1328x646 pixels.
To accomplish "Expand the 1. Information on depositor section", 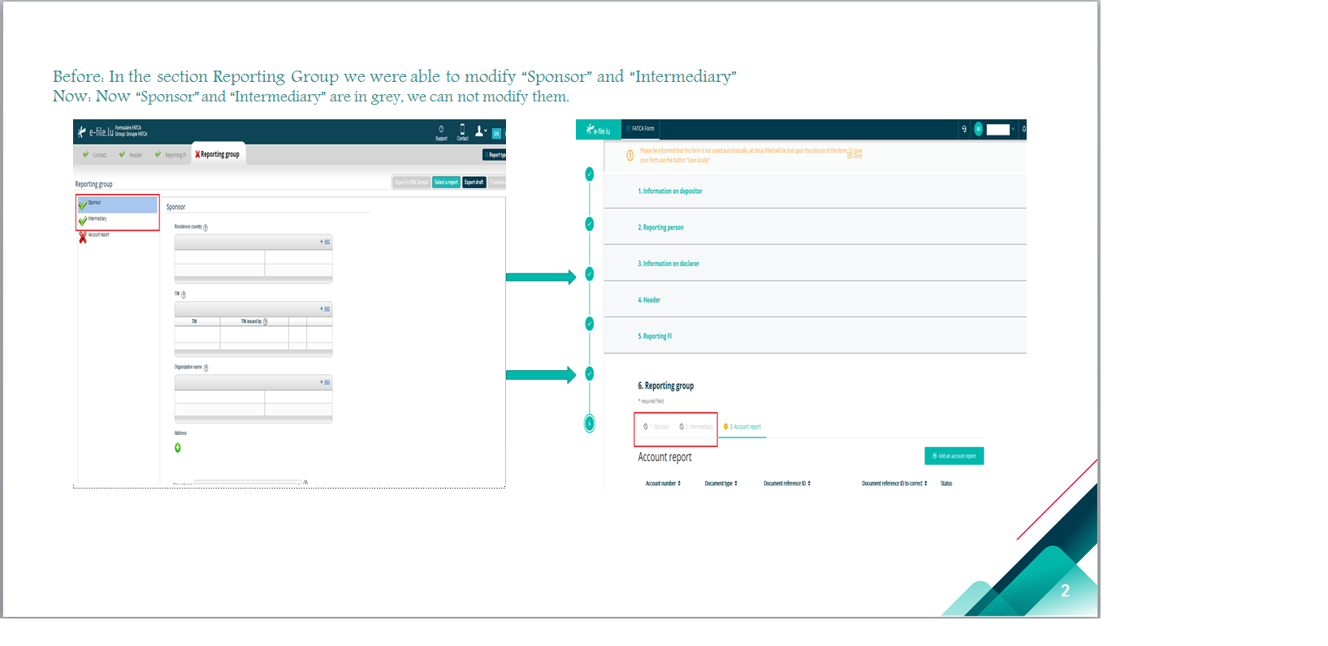I will point(815,192).
